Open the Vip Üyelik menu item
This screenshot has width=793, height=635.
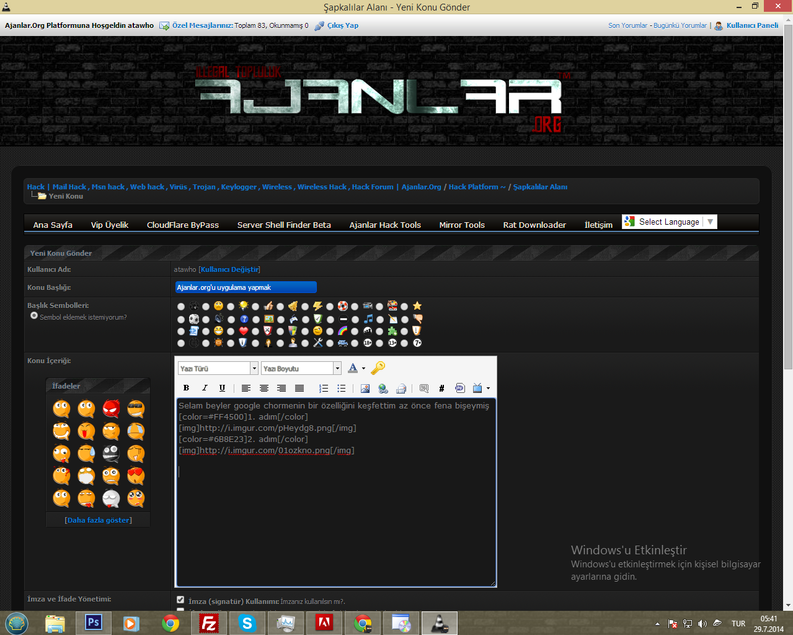pos(110,225)
